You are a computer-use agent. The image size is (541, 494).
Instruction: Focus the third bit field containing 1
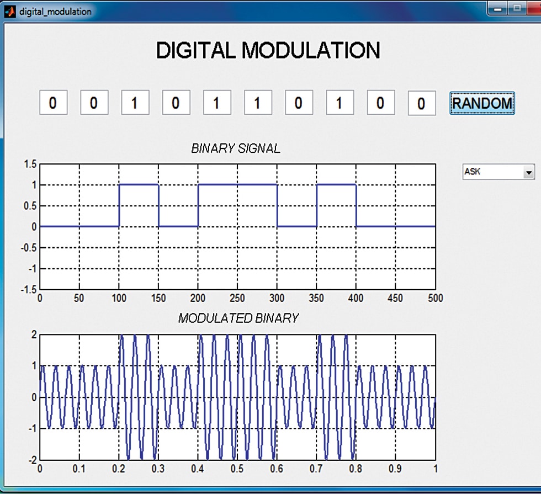pos(135,103)
